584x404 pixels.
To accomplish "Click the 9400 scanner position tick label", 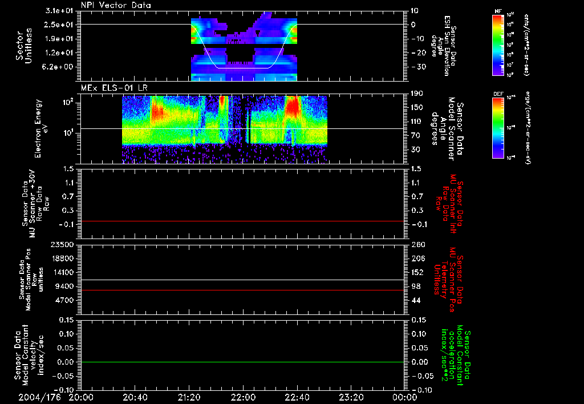I will [x=64, y=286].
